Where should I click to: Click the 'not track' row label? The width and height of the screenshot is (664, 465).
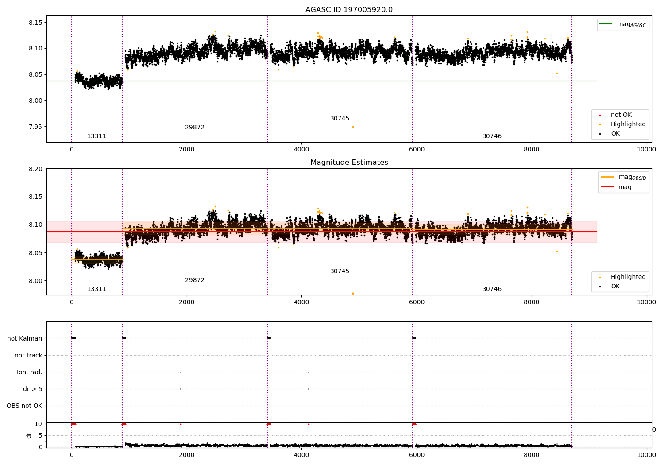point(28,356)
